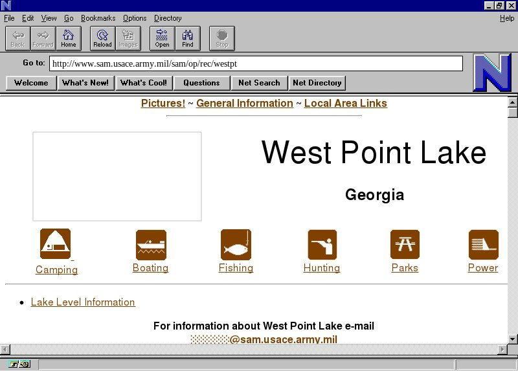Click the Net Search button
This screenshot has height=371, width=518.
[x=259, y=83]
